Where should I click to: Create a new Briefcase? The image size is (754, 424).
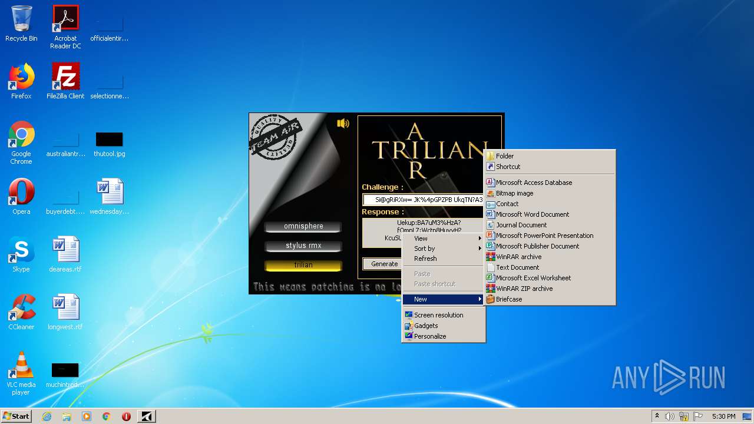tap(550, 299)
